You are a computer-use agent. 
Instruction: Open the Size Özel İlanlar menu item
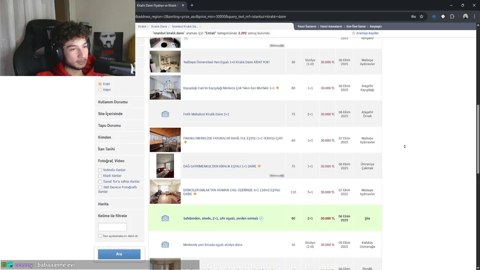pos(356,27)
